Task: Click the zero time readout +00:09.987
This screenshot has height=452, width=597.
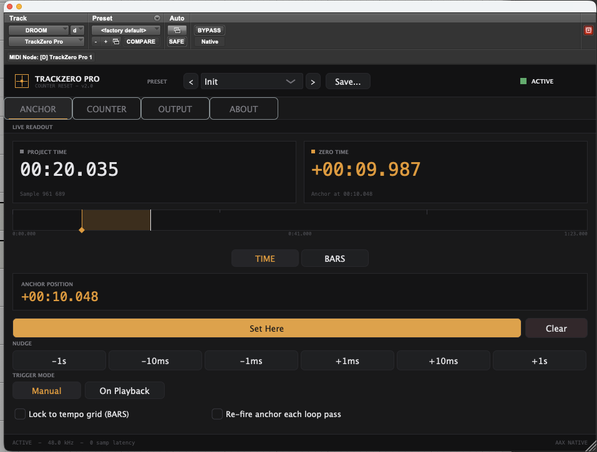Action: [x=366, y=170]
